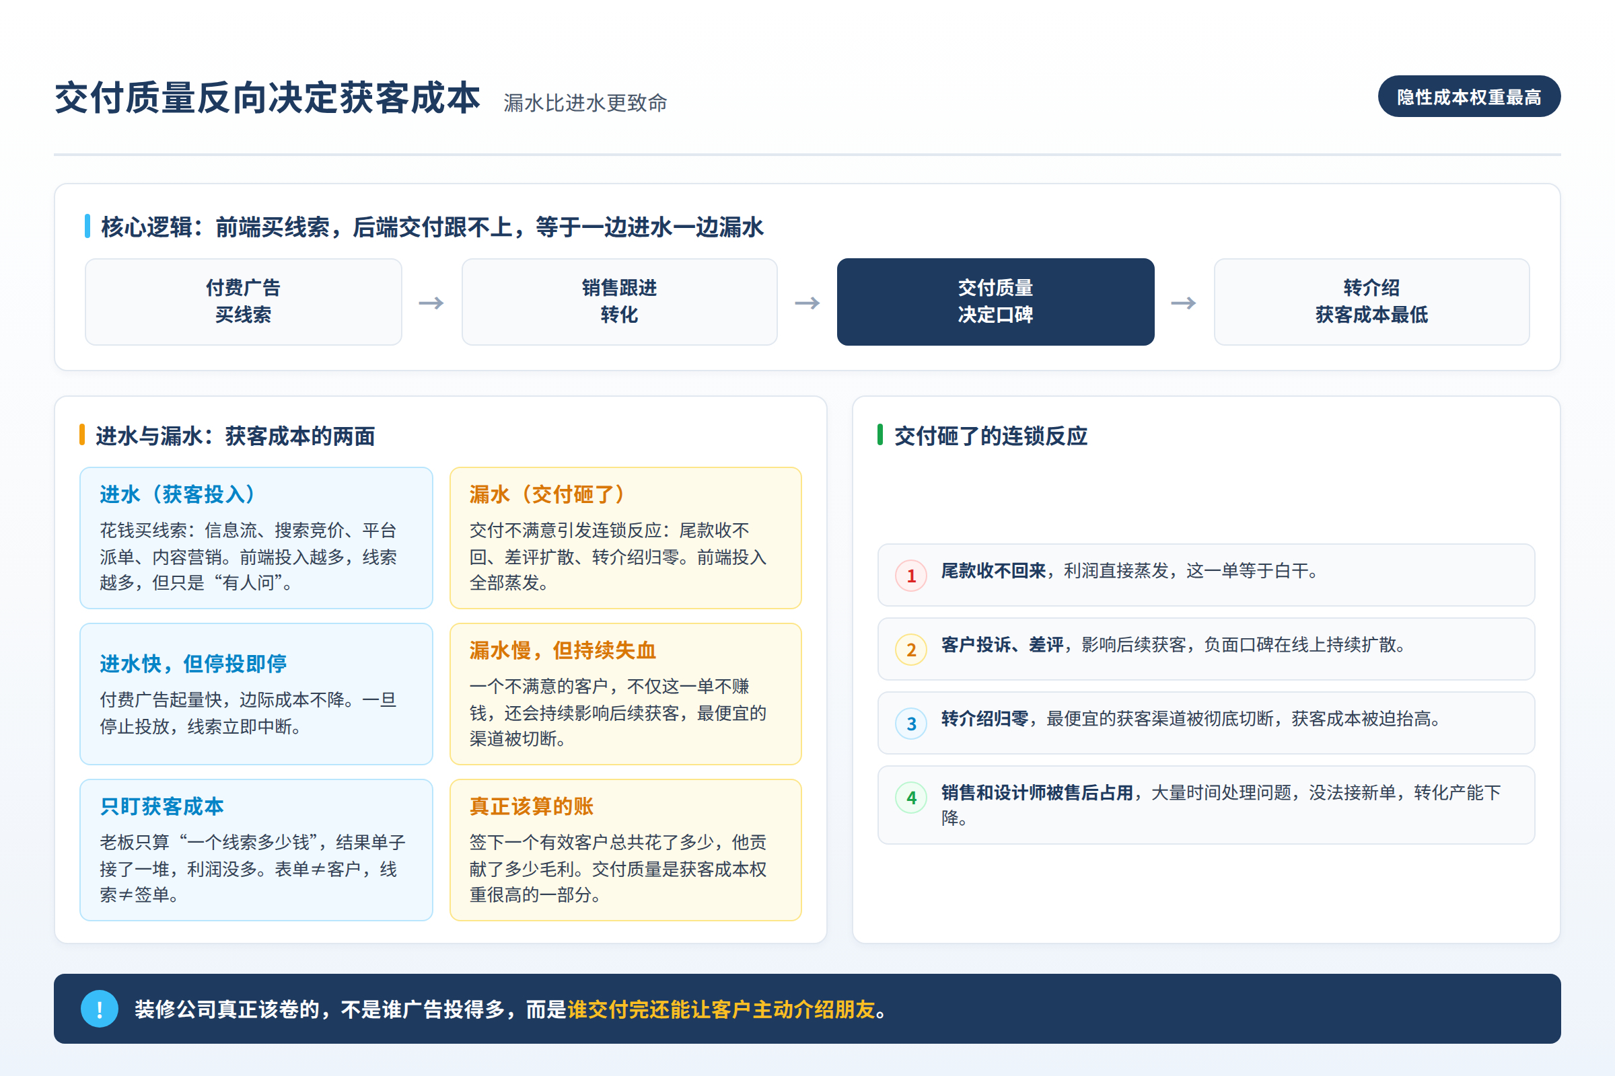Open the 漏水(交付砸了) card
The width and height of the screenshot is (1615, 1076).
click(626, 538)
